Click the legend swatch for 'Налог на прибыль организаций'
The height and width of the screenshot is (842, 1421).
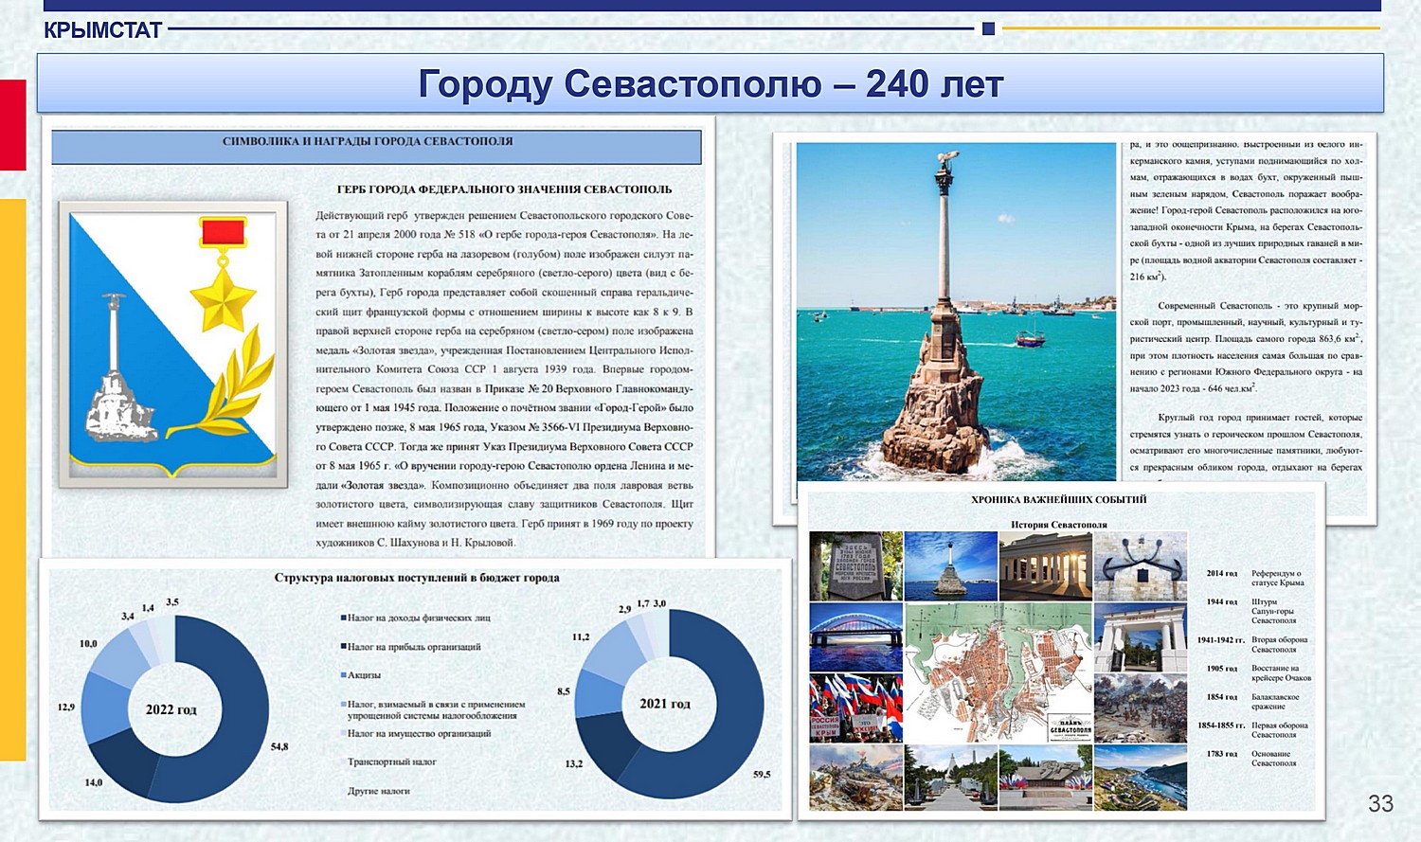pyautogui.click(x=343, y=647)
